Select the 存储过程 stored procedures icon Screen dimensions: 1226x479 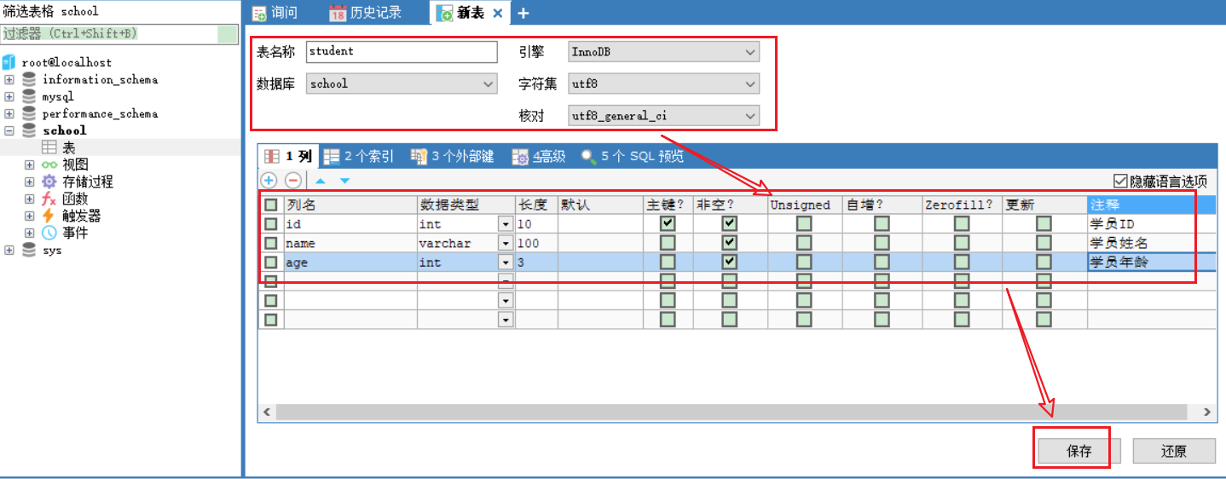50,182
